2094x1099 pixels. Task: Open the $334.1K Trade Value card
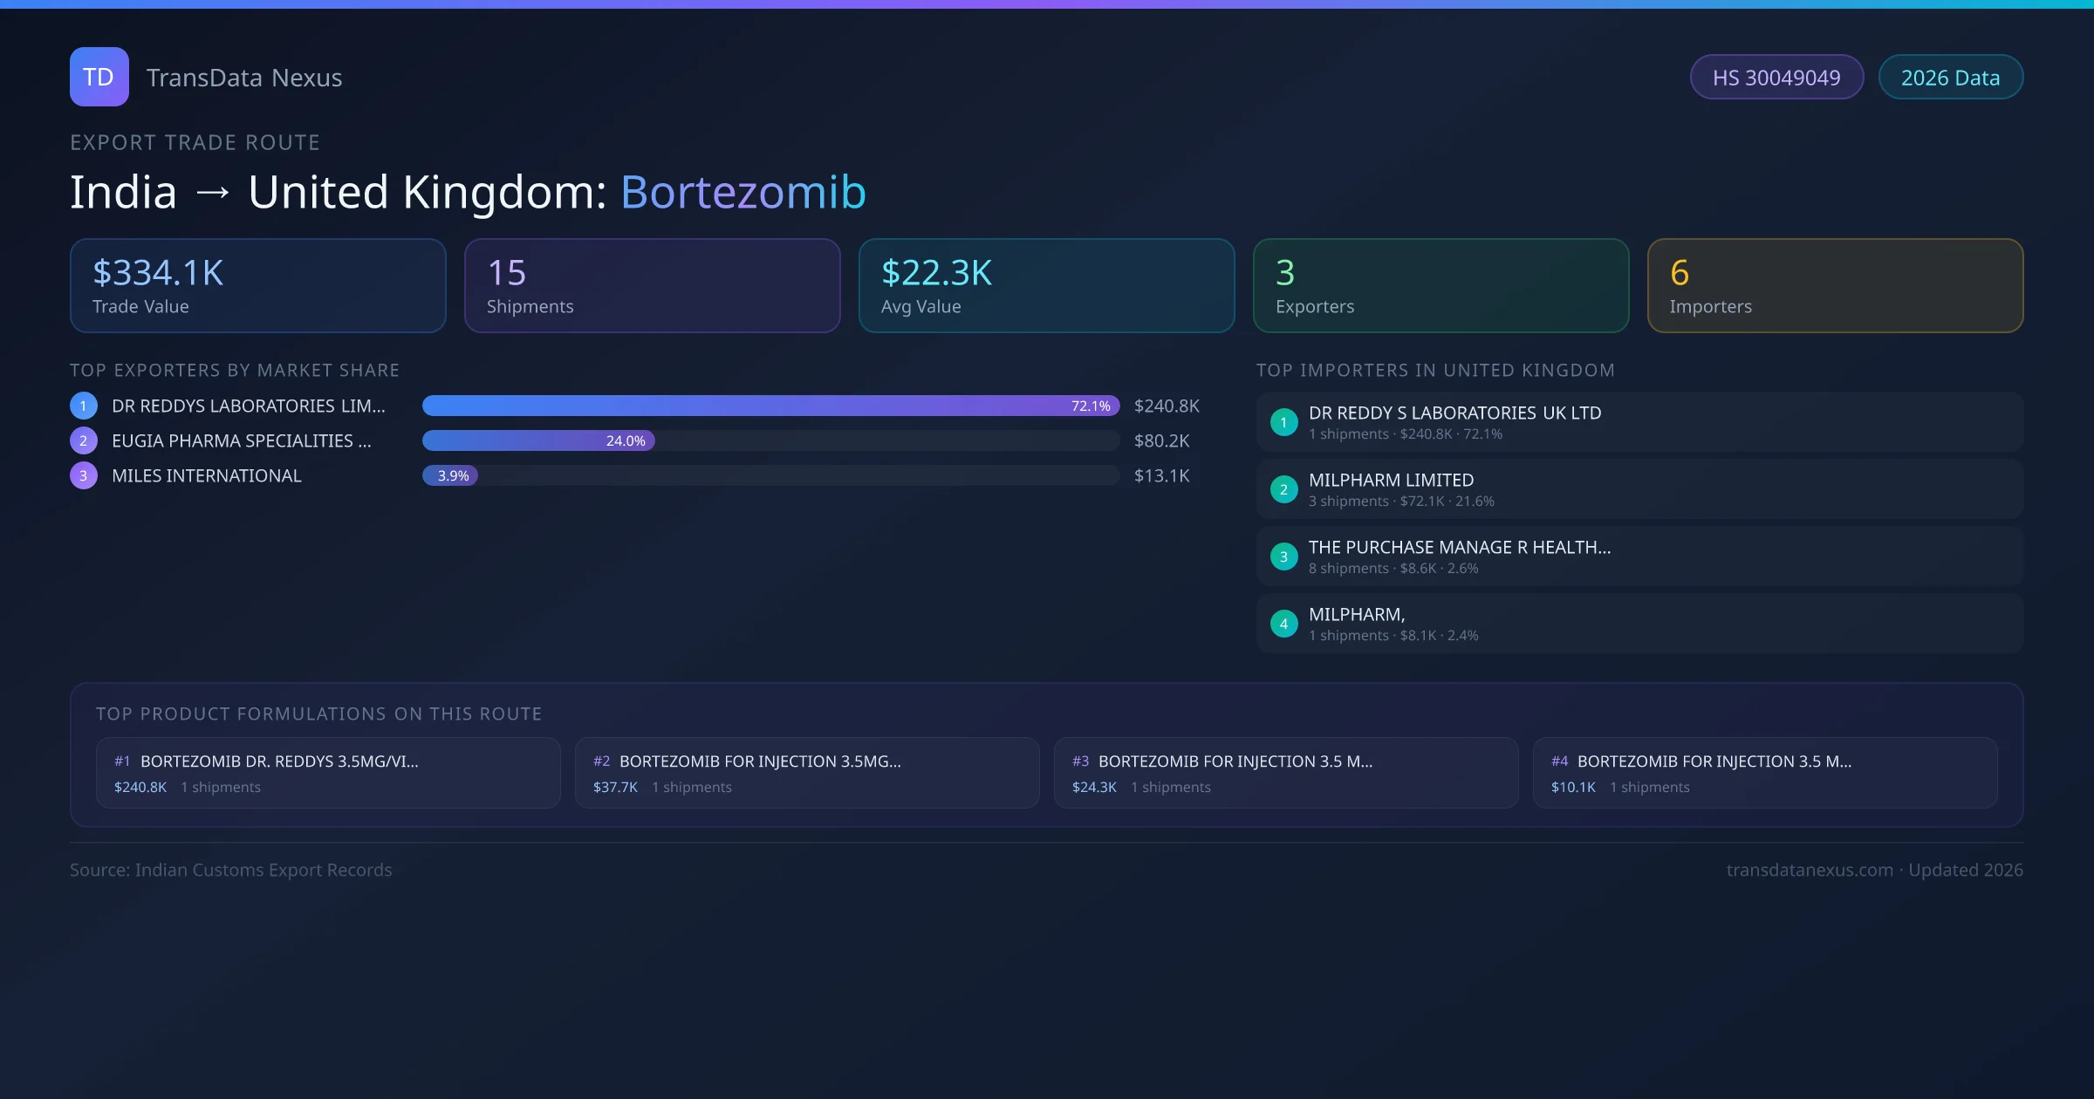(257, 285)
